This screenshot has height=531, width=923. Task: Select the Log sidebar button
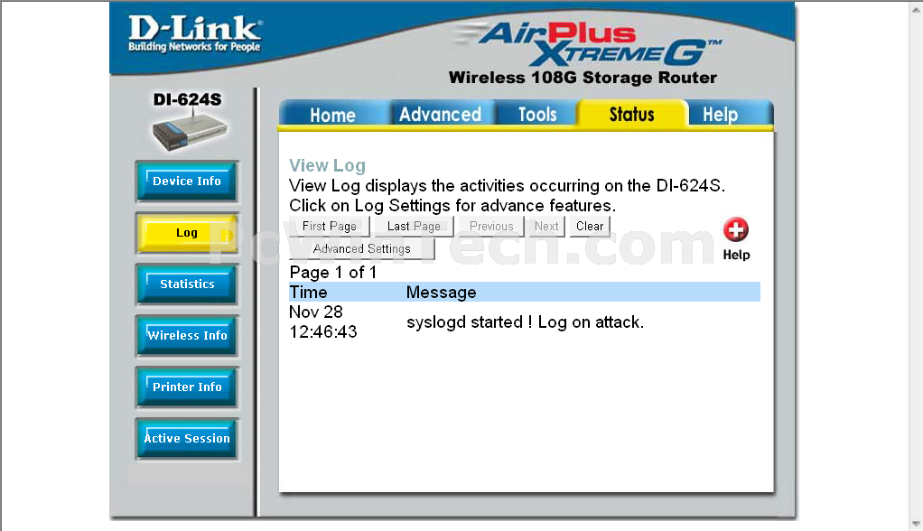coord(187,232)
